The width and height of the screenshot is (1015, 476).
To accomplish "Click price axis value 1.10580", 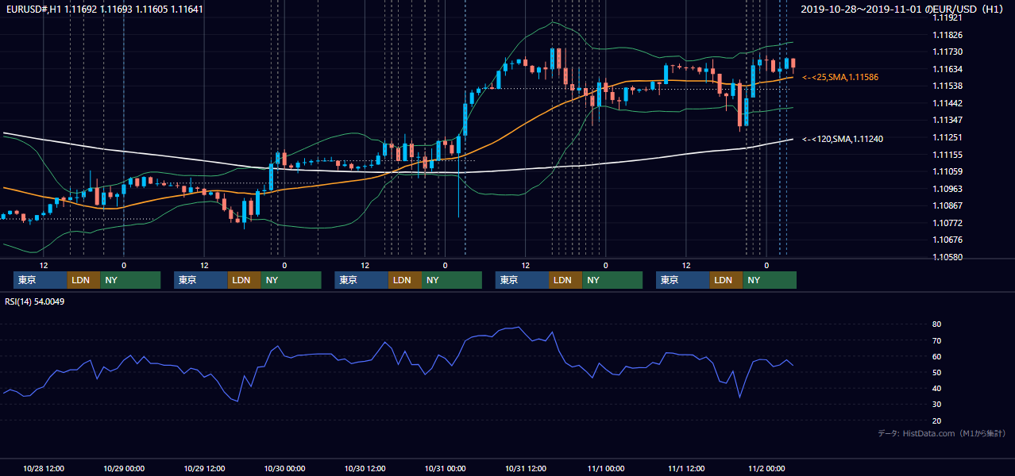I will click(947, 257).
